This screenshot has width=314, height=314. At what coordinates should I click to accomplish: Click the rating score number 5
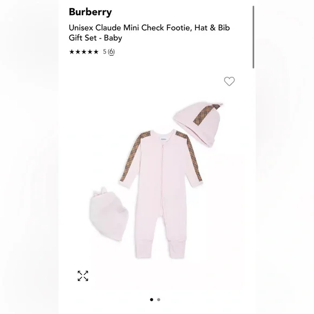click(x=104, y=51)
